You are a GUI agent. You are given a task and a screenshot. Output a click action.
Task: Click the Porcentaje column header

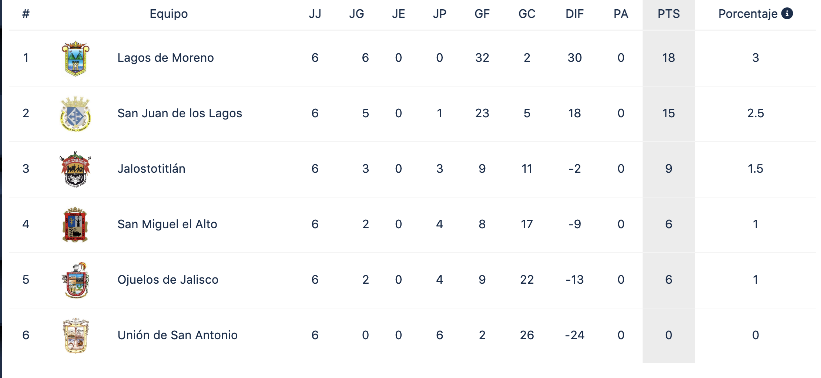pyautogui.click(x=748, y=14)
